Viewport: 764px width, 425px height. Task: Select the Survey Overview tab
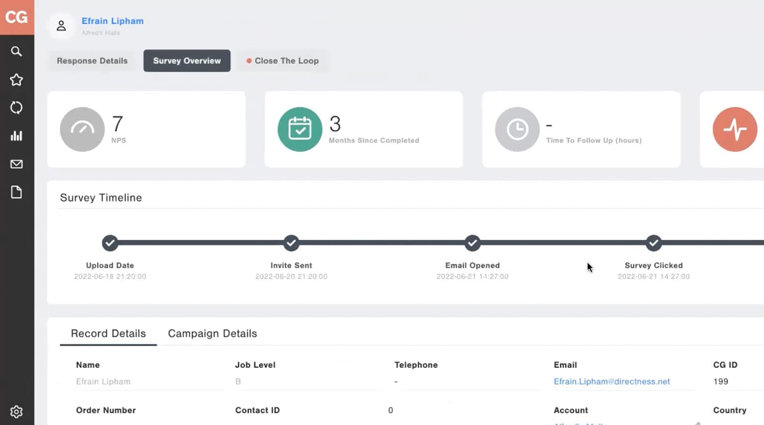click(186, 61)
